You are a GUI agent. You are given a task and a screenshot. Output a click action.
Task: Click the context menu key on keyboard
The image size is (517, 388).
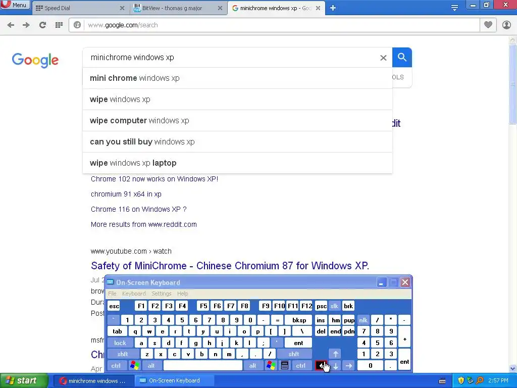[x=285, y=366]
